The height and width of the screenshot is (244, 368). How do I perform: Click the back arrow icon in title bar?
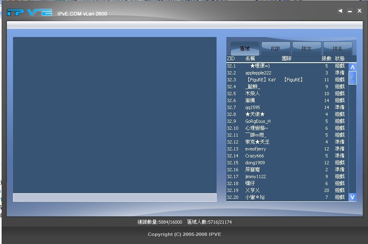point(340,11)
